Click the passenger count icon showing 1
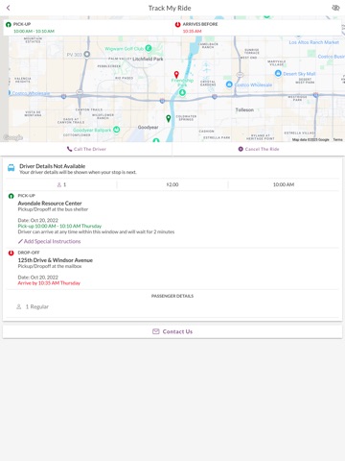Image resolution: width=345 pixels, height=461 pixels. (59, 184)
